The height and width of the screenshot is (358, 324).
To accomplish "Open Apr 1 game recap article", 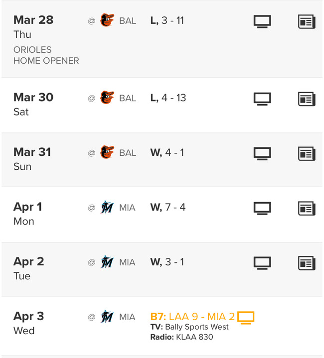I will [x=307, y=208].
